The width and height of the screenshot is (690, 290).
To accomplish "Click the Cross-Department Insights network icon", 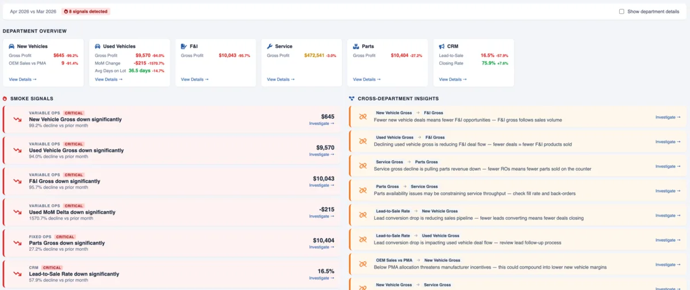I will pyautogui.click(x=352, y=98).
